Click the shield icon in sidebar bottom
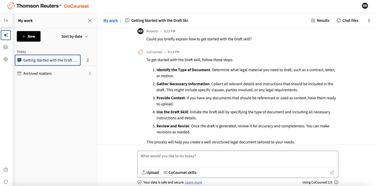377x186 pixels. tap(6, 182)
